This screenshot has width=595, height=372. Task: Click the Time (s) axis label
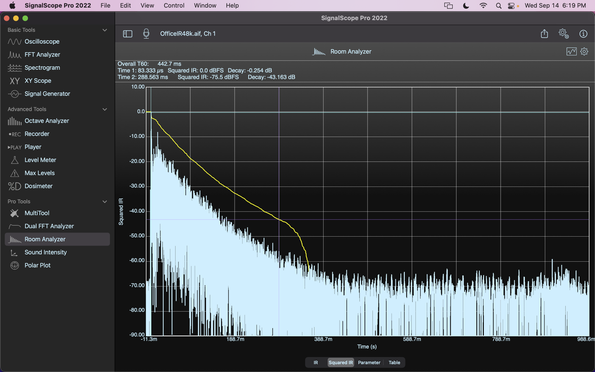coord(367,346)
